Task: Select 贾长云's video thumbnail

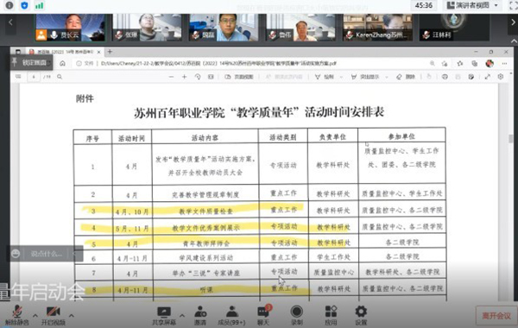Action: 71,28
